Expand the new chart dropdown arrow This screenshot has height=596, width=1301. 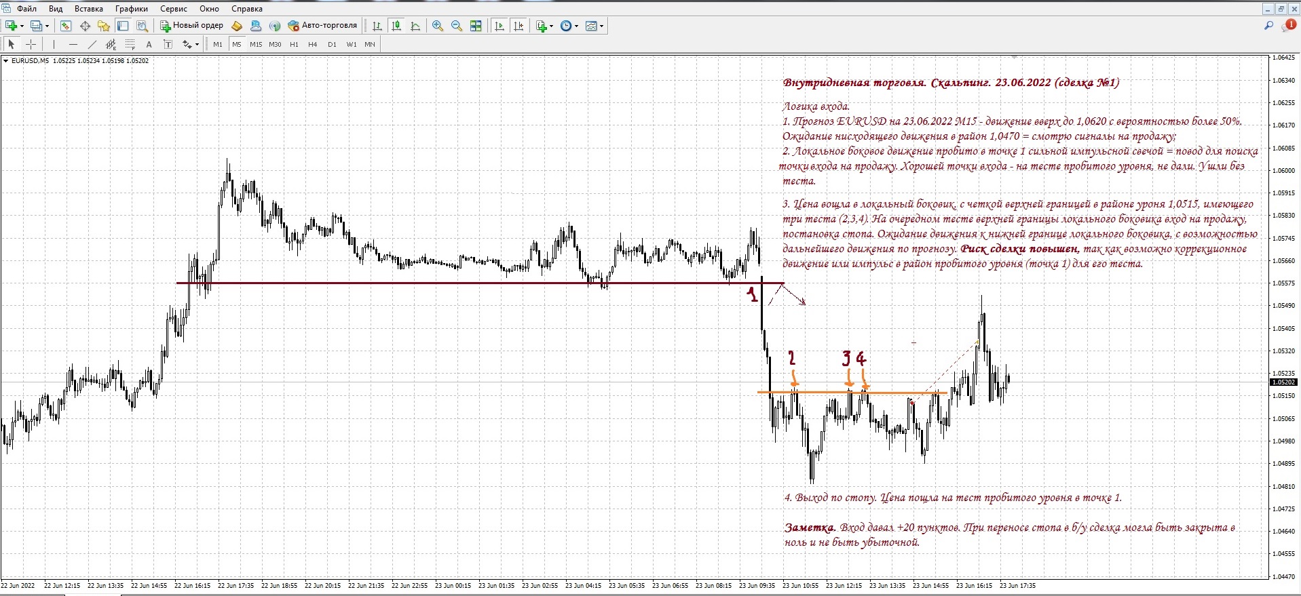point(22,26)
